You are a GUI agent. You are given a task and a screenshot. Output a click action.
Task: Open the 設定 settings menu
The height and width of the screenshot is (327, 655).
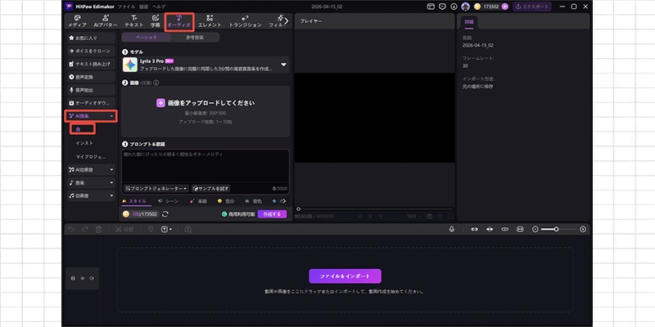pyautogui.click(x=144, y=7)
